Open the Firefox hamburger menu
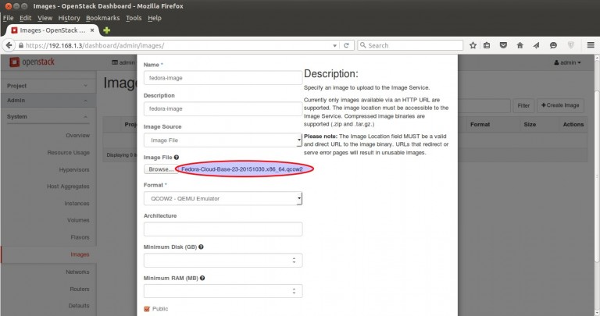 [x=590, y=46]
